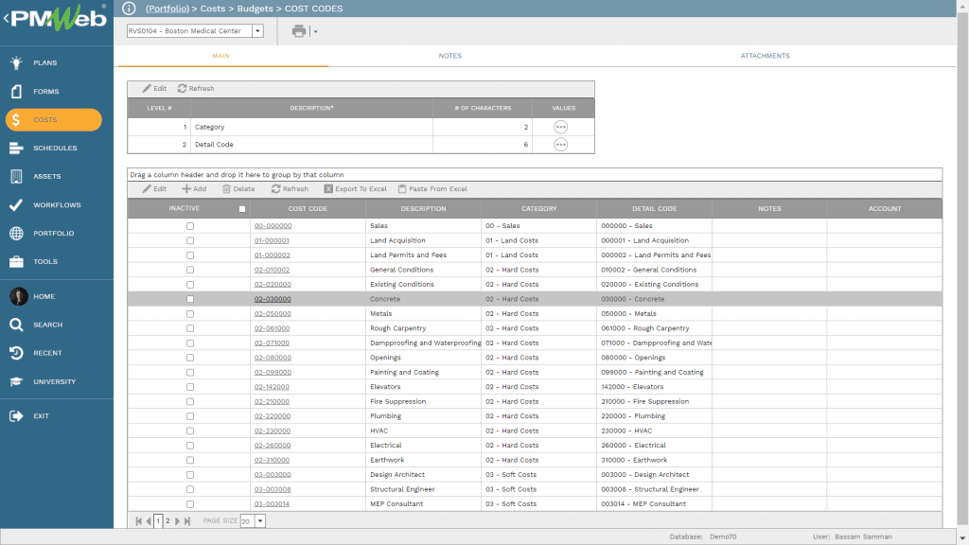The height and width of the screenshot is (545, 969).
Task: Open the Recent history icon
Action: point(17,353)
